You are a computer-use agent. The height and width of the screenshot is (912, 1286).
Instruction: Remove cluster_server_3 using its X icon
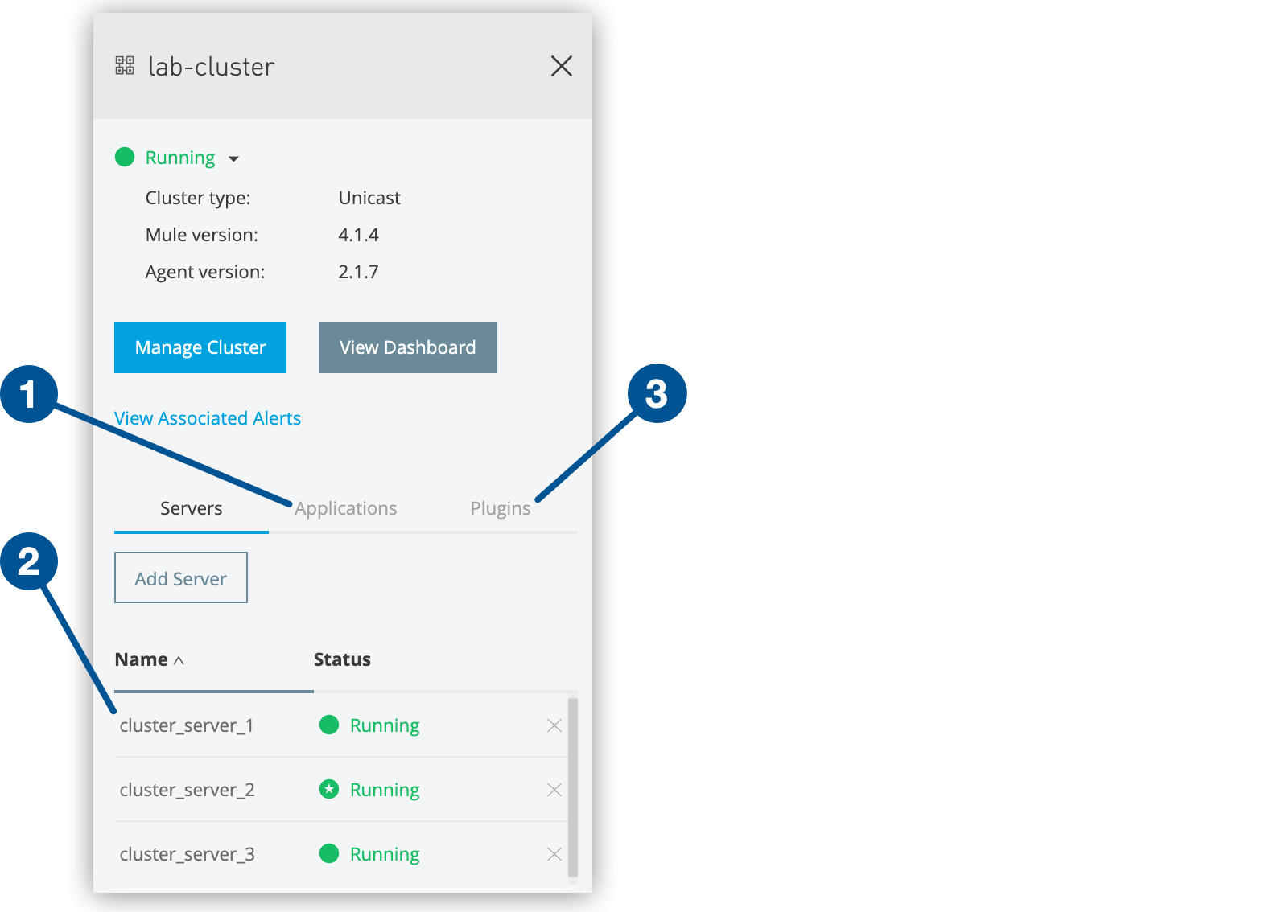(x=554, y=854)
